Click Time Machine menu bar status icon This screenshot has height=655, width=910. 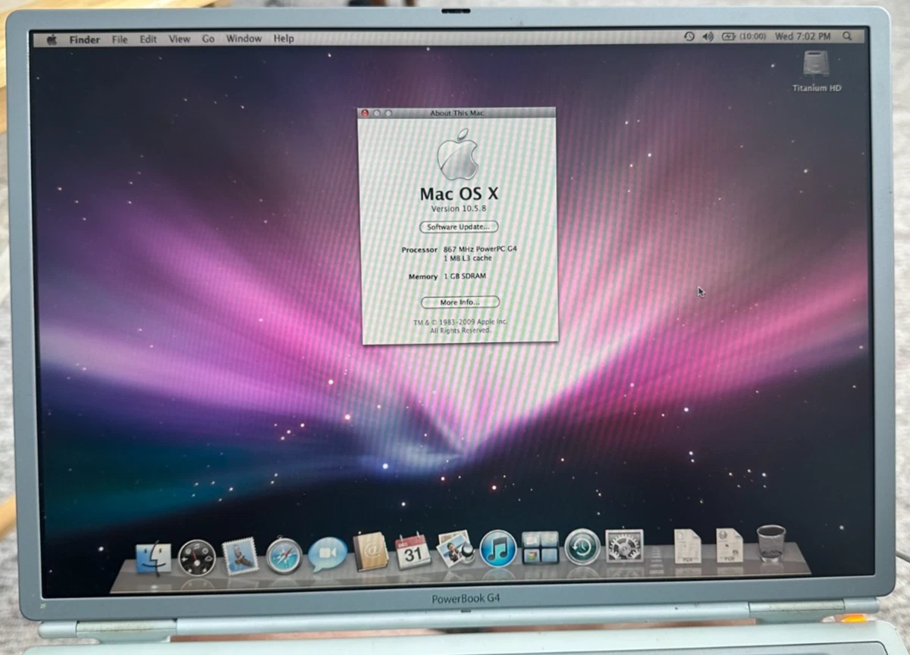tap(689, 36)
